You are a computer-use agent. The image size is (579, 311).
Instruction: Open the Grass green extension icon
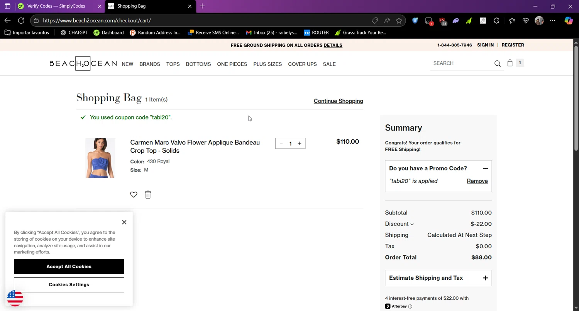pyautogui.click(x=469, y=20)
